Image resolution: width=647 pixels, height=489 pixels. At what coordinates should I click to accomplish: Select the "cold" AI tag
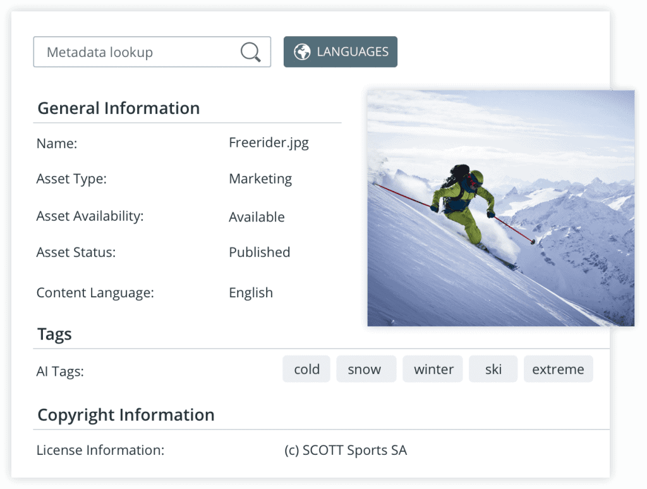click(x=306, y=369)
